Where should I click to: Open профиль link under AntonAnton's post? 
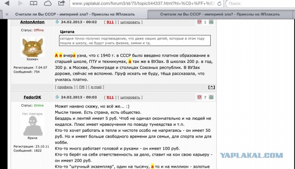click(65, 87)
